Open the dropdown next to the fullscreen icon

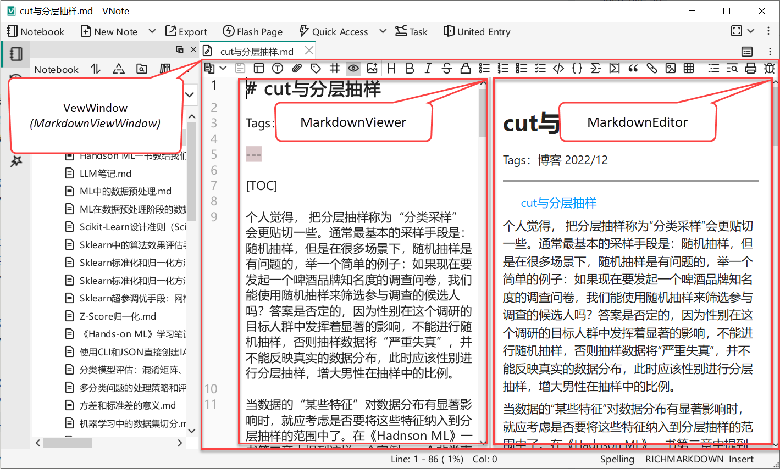click(x=751, y=31)
